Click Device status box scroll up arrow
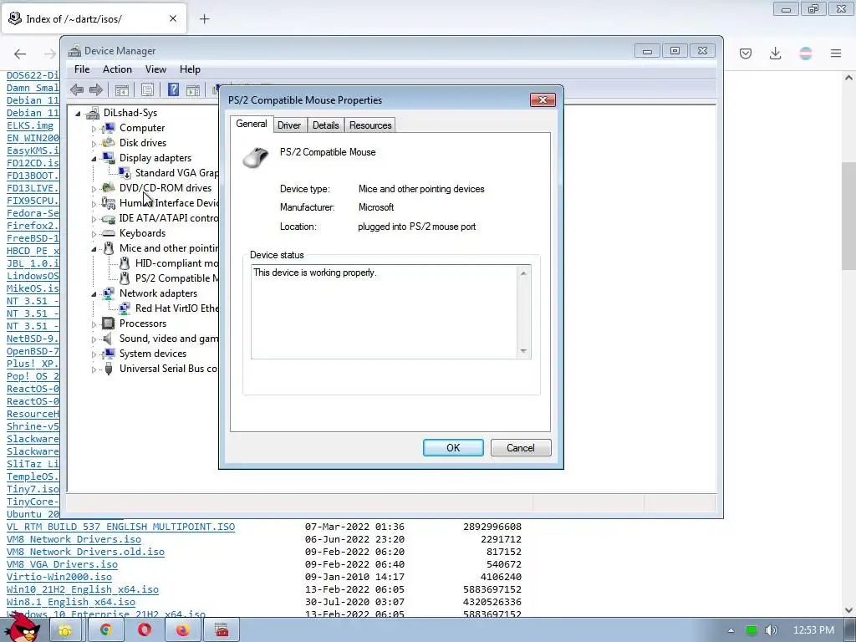Image resolution: width=856 pixels, height=642 pixels. click(x=523, y=273)
